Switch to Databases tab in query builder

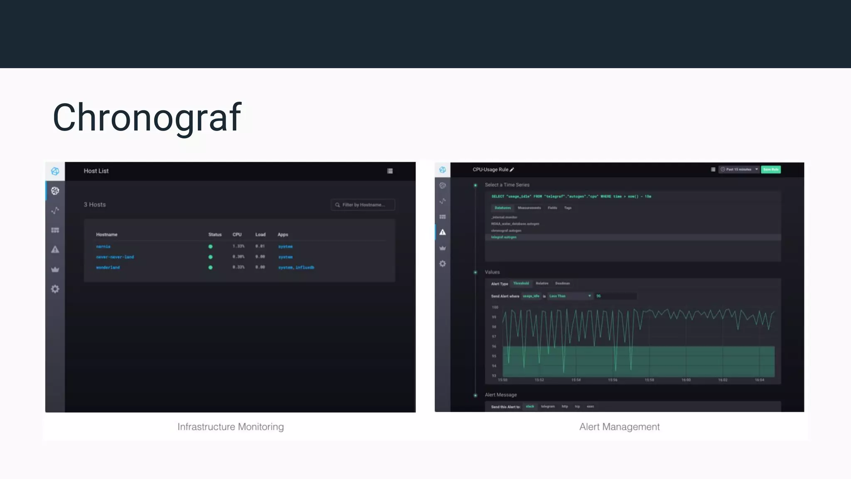tap(502, 208)
